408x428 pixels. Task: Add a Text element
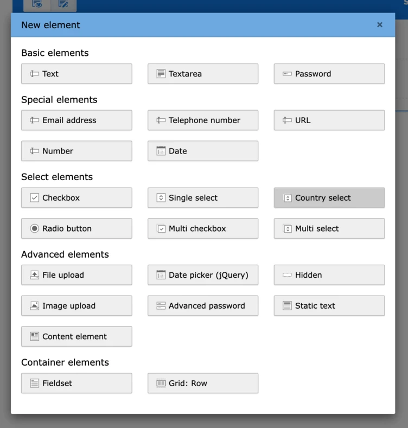click(76, 74)
